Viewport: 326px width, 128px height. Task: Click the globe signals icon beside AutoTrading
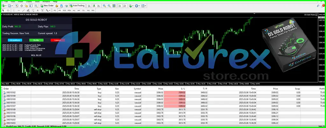pos(66,6)
